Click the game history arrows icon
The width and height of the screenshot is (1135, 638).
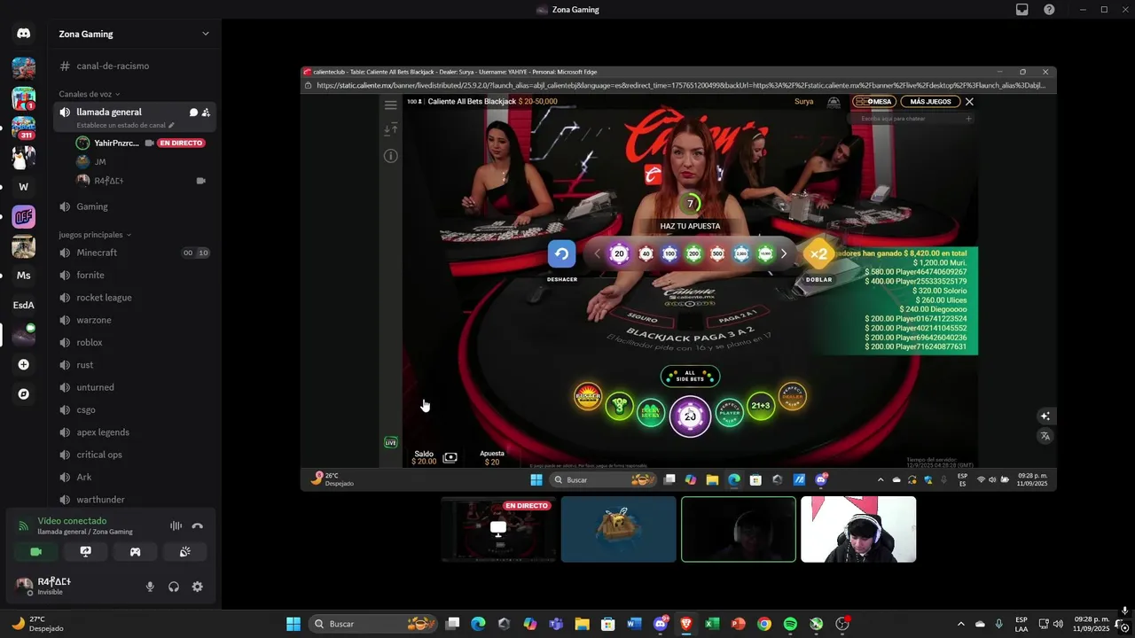coord(391,130)
